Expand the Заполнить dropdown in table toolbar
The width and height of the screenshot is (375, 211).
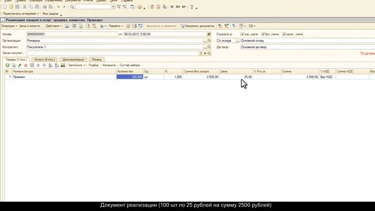77,65
